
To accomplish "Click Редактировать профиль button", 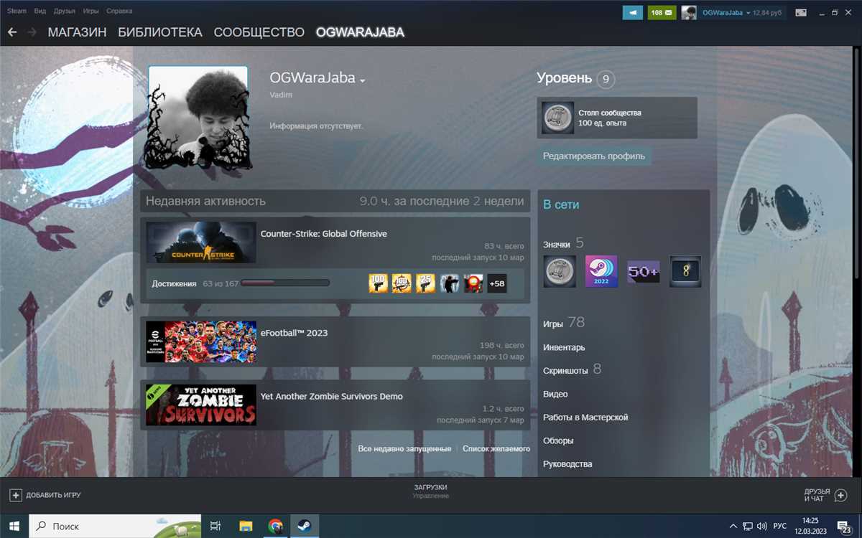I will pos(594,156).
